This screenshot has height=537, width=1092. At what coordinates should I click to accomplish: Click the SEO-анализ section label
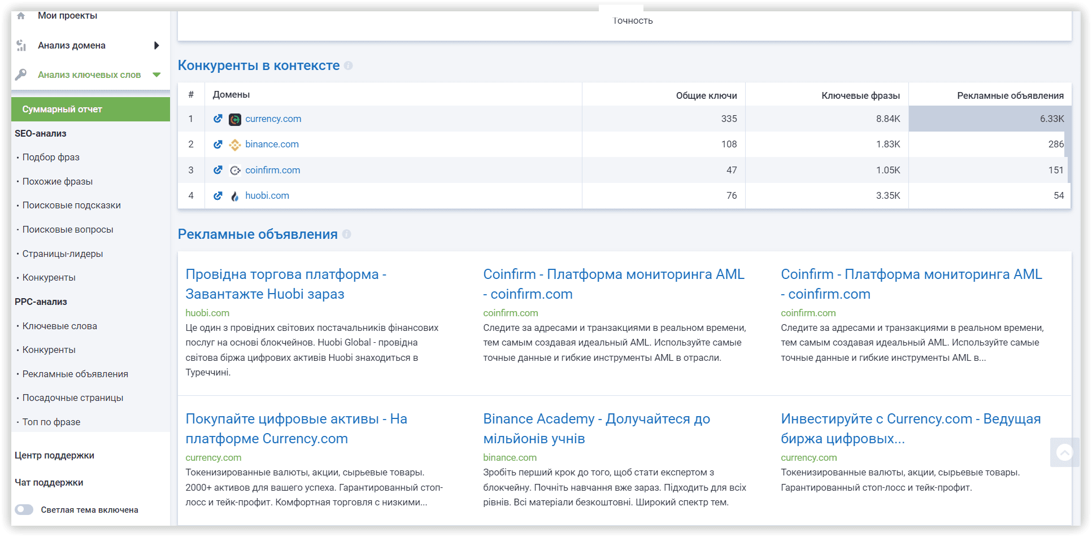point(41,133)
